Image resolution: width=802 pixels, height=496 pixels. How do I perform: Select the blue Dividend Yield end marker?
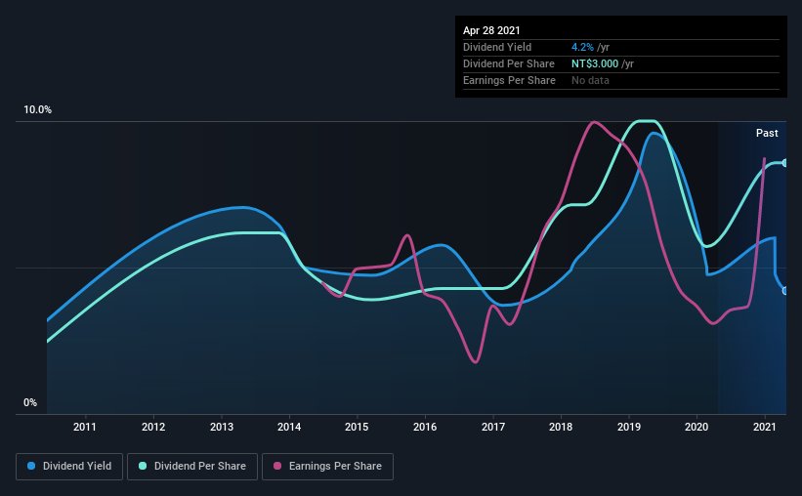tap(785, 291)
